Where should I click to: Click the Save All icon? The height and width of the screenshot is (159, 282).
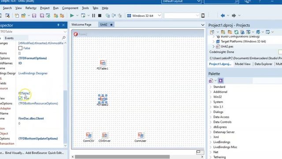point(42,16)
